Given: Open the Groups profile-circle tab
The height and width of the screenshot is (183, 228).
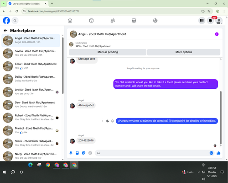Looking at the screenshot, I should click(x=155, y=21).
